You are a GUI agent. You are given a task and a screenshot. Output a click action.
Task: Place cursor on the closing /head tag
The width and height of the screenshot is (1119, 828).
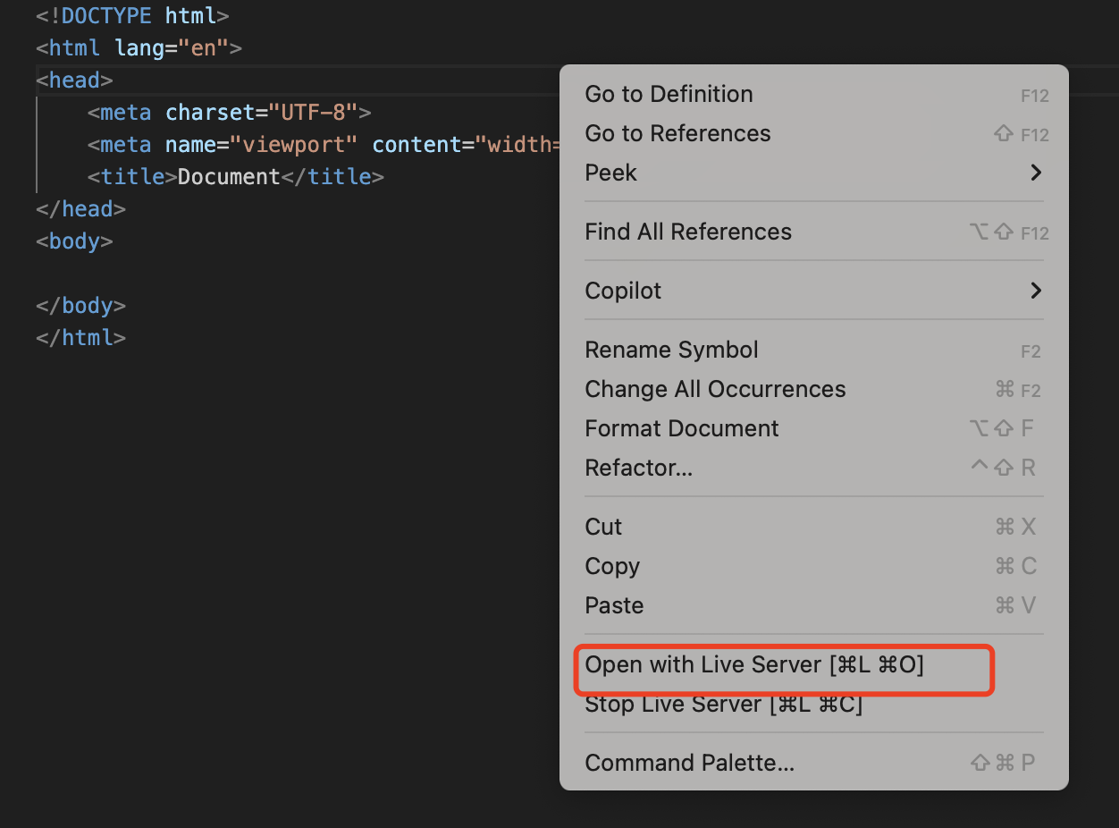pos(80,208)
